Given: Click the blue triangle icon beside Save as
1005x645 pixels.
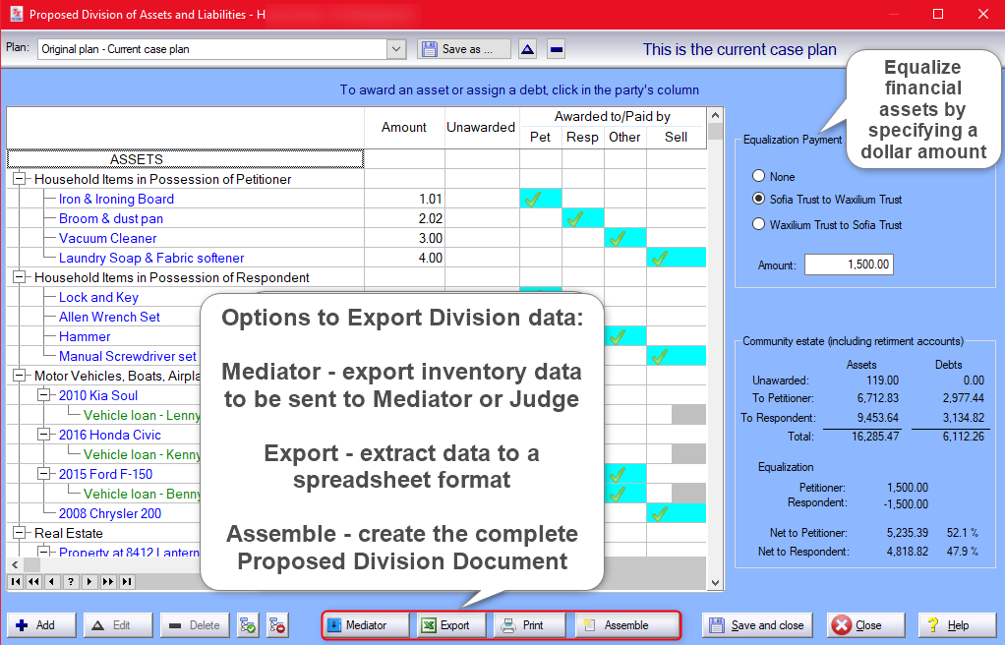Looking at the screenshot, I should pyautogui.click(x=527, y=49).
